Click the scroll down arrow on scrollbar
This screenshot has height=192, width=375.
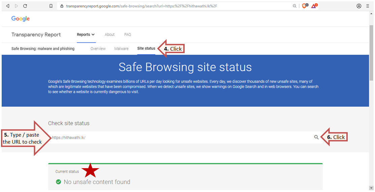(x=371, y=188)
